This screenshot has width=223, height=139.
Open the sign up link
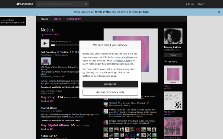[190, 4]
